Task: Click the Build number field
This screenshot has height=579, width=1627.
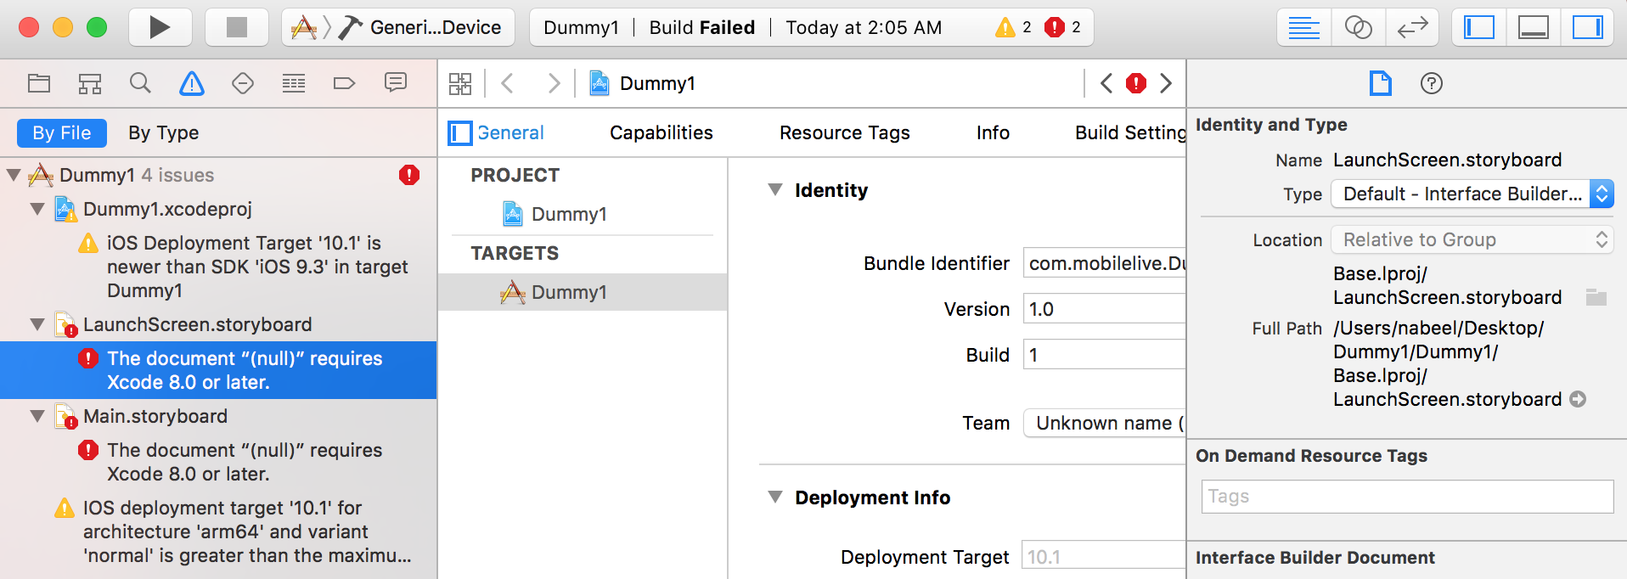Action: click(1105, 355)
